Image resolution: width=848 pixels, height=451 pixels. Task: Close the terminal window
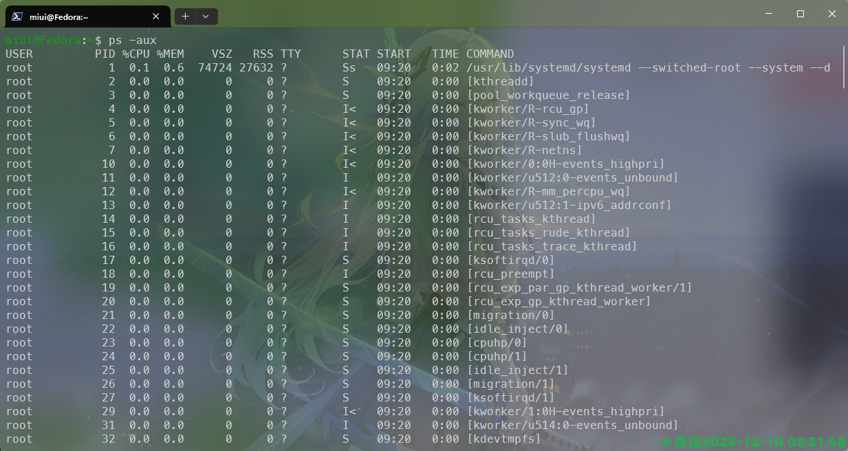(831, 14)
